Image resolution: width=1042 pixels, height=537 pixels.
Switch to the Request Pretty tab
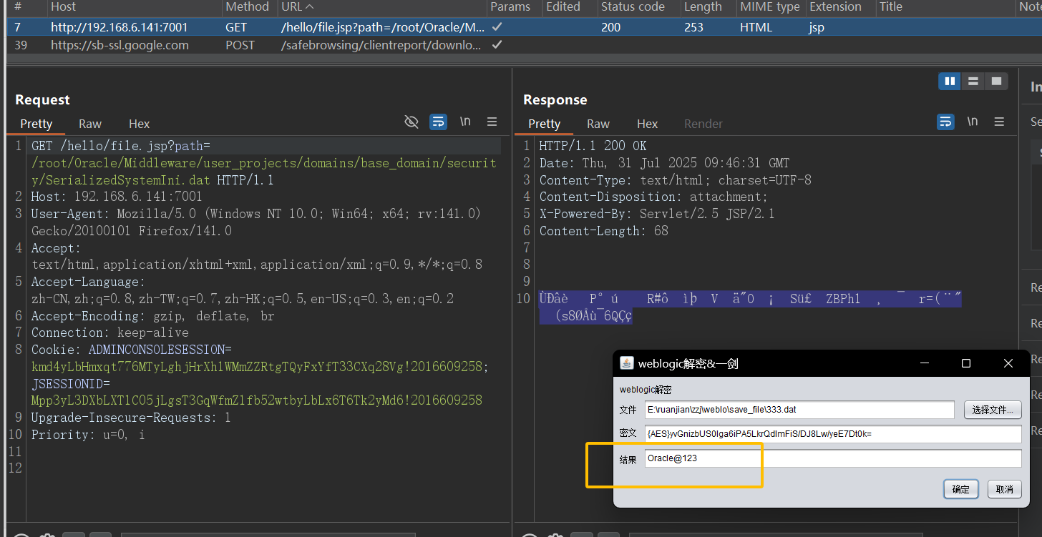pos(36,124)
